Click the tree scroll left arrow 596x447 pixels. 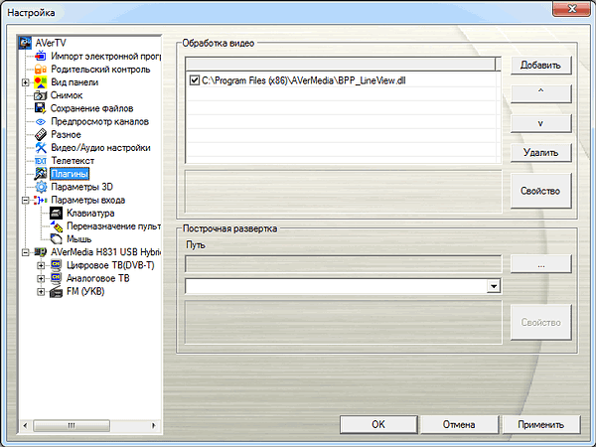pos(25,425)
